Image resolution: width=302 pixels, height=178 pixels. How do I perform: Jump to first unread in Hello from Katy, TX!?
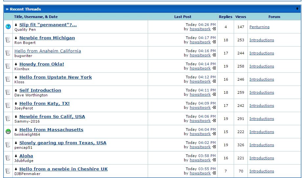pos(16,104)
